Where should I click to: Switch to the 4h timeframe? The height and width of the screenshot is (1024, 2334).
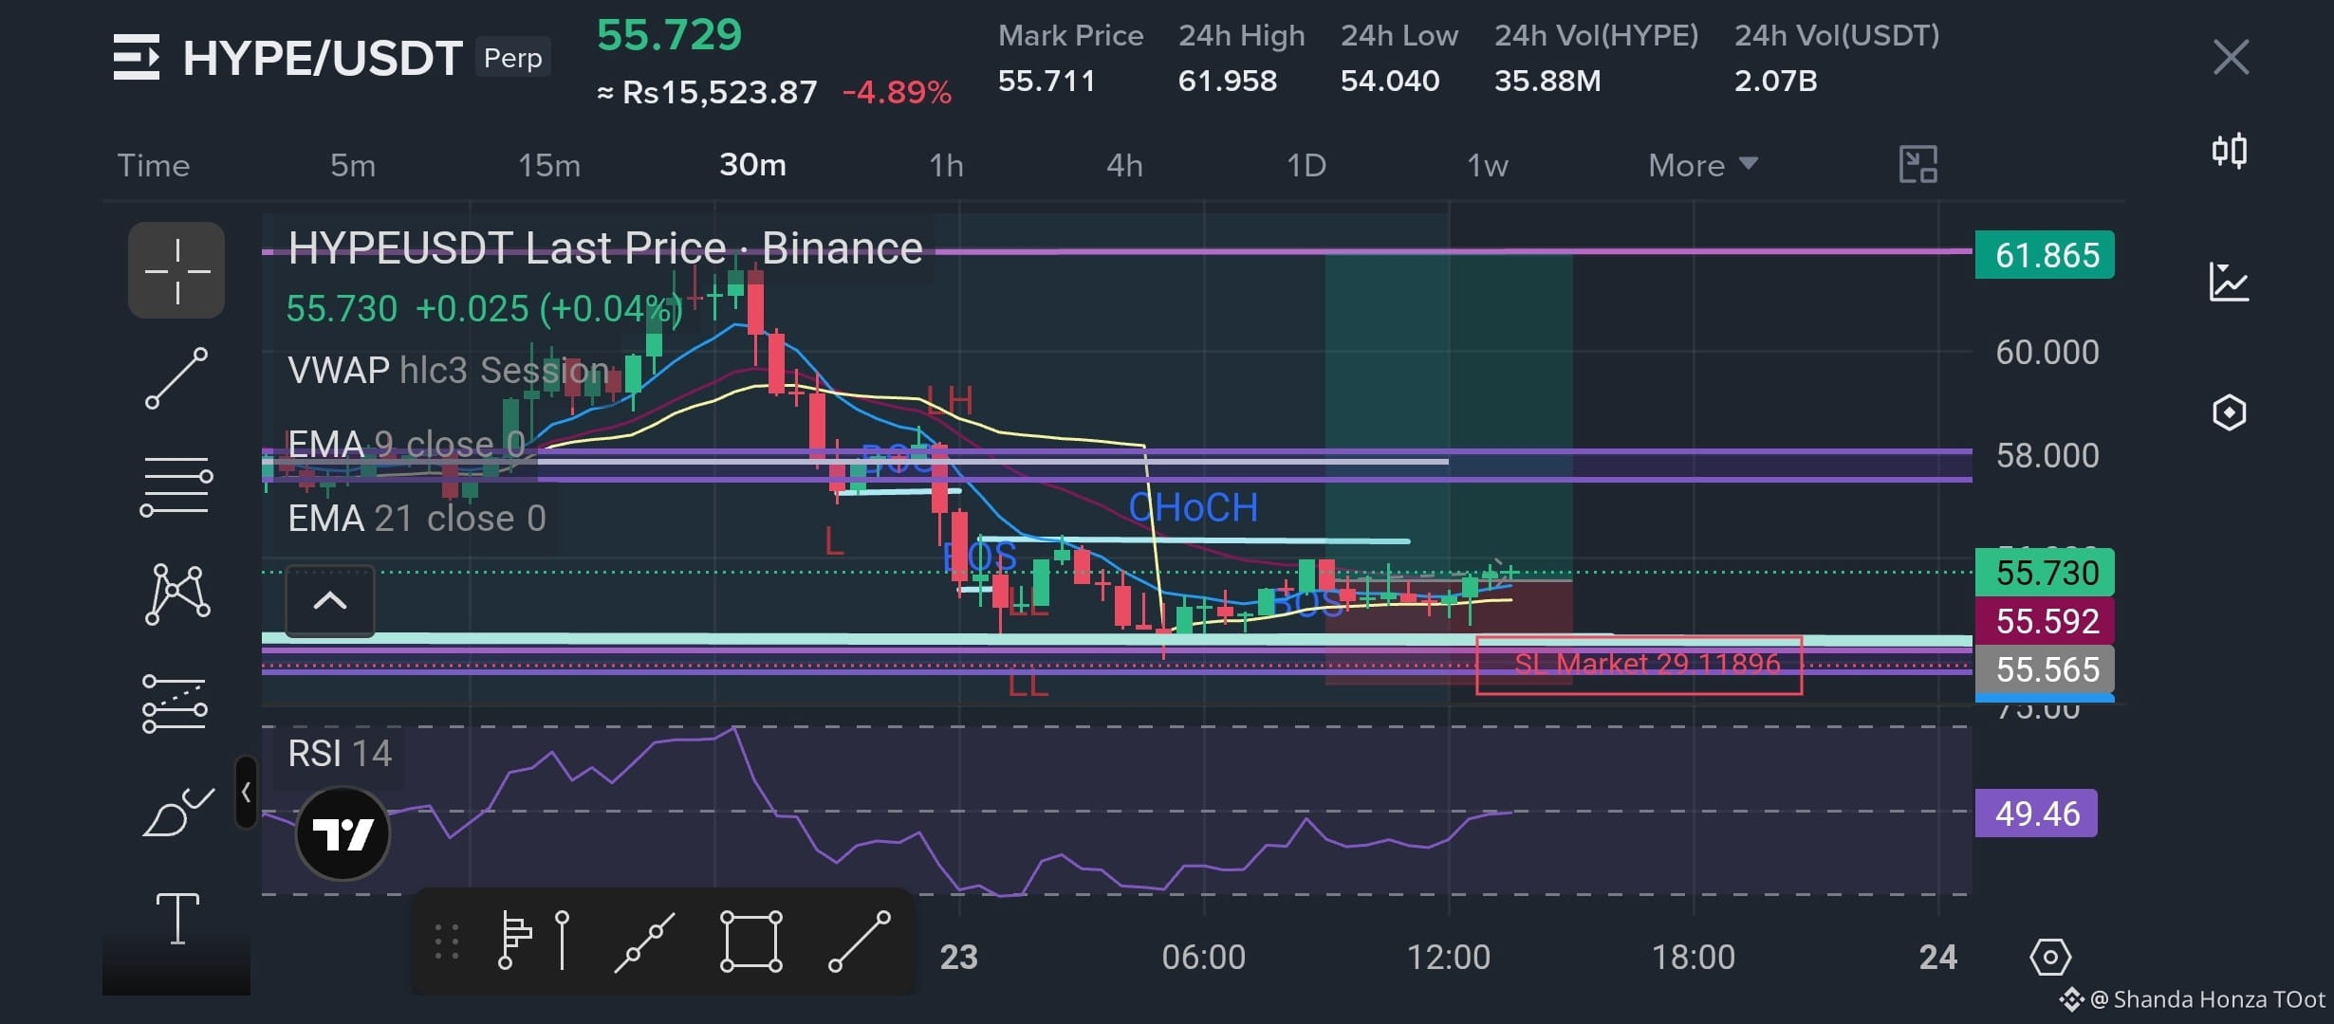coord(1124,165)
